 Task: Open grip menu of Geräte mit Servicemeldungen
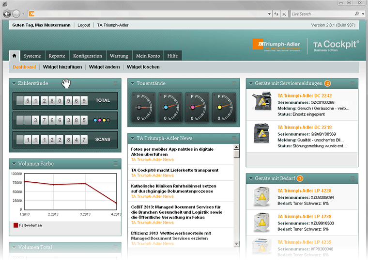[x=353, y=83]
